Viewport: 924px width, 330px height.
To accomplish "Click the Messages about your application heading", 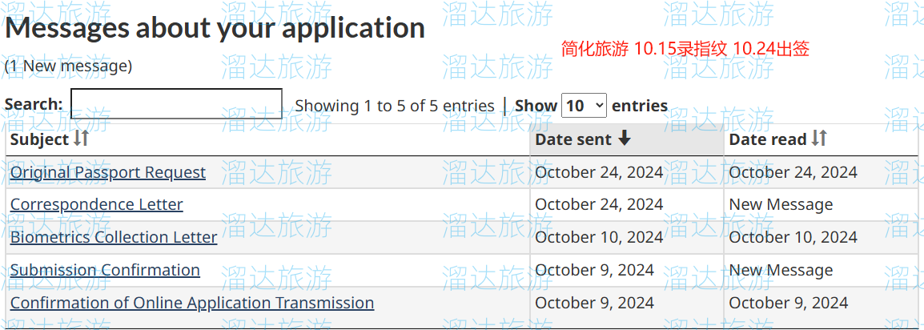I will point(215,27).
